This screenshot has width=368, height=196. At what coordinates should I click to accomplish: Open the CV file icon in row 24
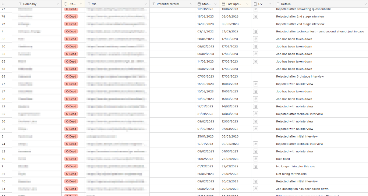tap(255, 144)
